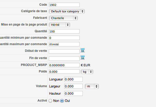Click the minimum quantity per order field
The image size is (156, 107).
pyautogui.click(x=64, y=38)
